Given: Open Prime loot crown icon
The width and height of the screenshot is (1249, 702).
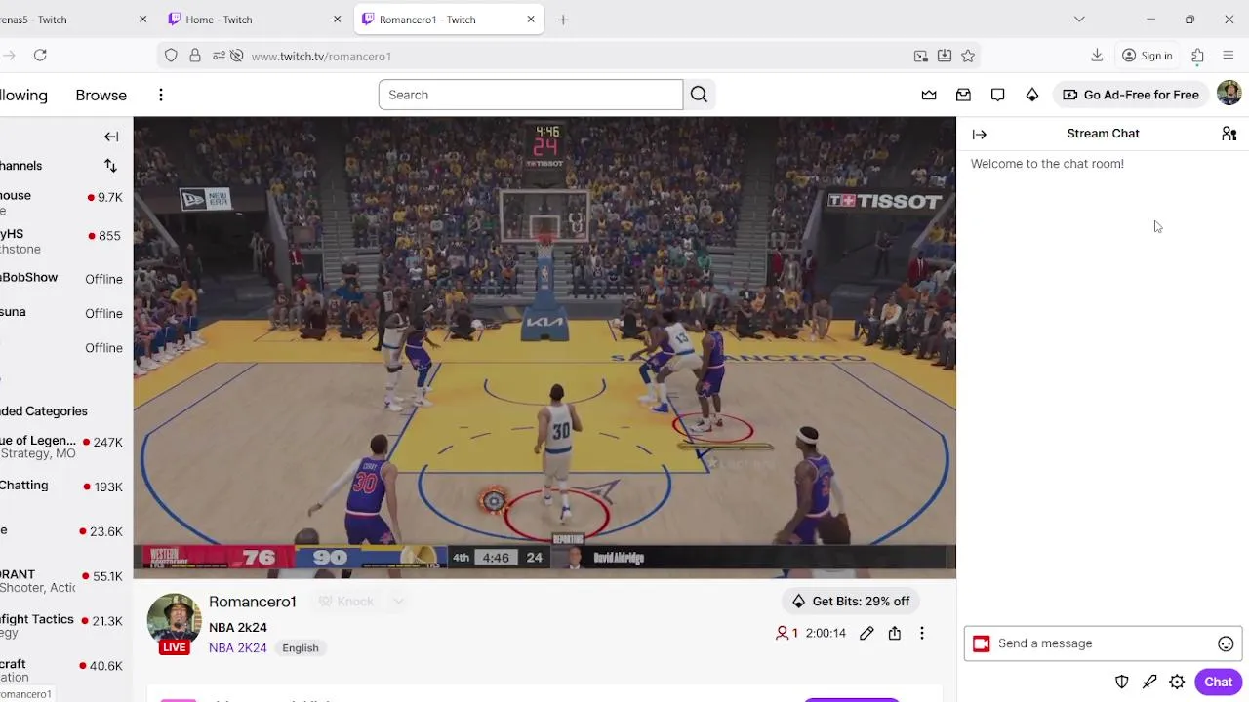Looking at the screenshot, I should [929, 95].
